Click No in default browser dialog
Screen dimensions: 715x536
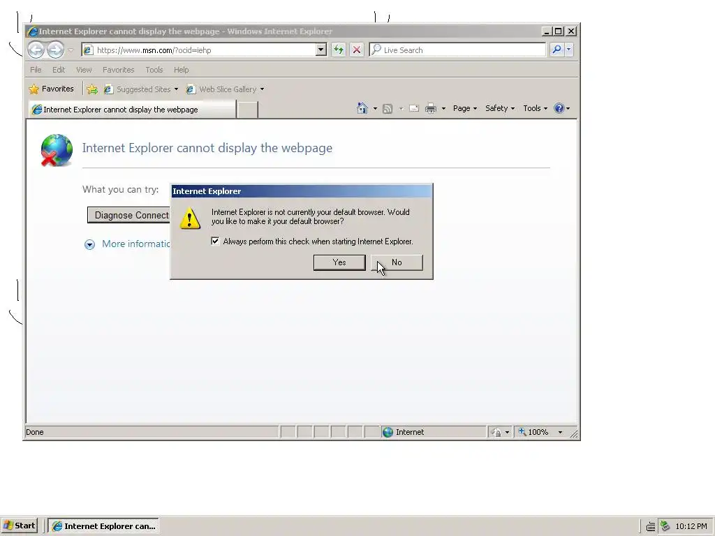coord(397,262)
